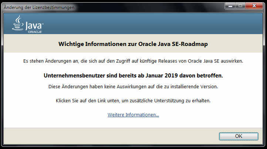This screenshot has width=267, height=149.
Task: Click the small ORACLE text under the logo
Action: coord(34,32)
